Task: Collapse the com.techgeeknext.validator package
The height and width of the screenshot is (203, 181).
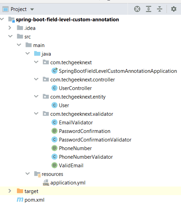Action: coord(36,114)
